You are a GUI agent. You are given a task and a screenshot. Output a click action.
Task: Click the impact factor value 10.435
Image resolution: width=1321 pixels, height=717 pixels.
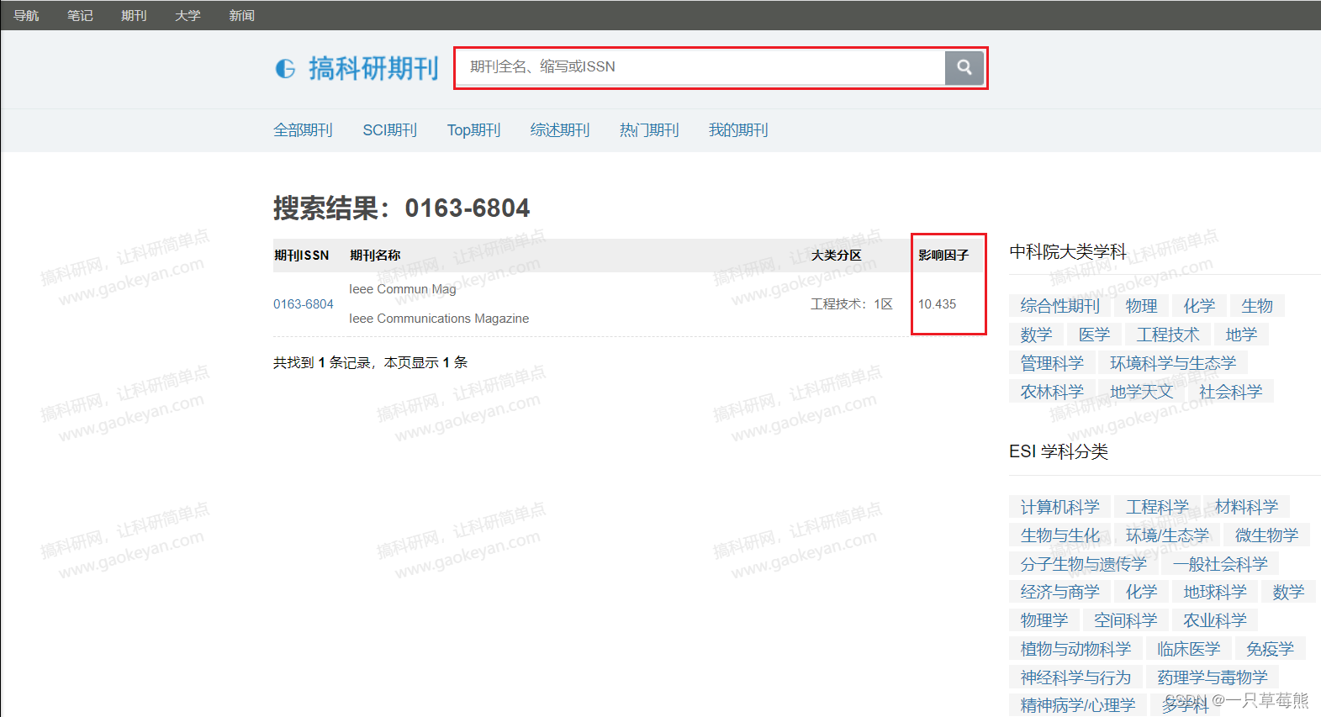coord(937,304)
